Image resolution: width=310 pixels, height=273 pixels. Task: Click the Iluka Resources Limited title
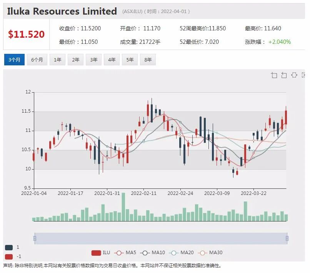[62, 11]
